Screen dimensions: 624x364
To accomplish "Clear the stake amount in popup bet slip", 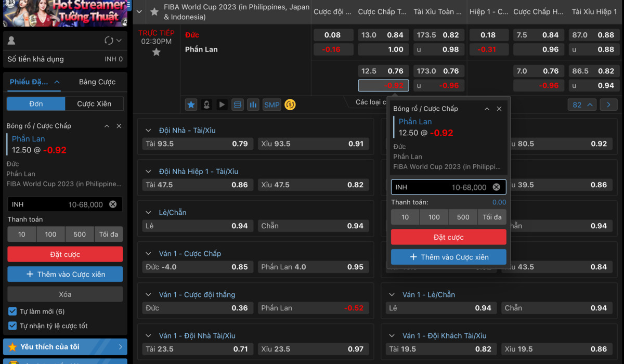I will (x=496, y=187).
